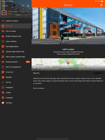105x140 pixels.
Task: Open Campus Map & Floor Plan
Action: click(16, 52)
